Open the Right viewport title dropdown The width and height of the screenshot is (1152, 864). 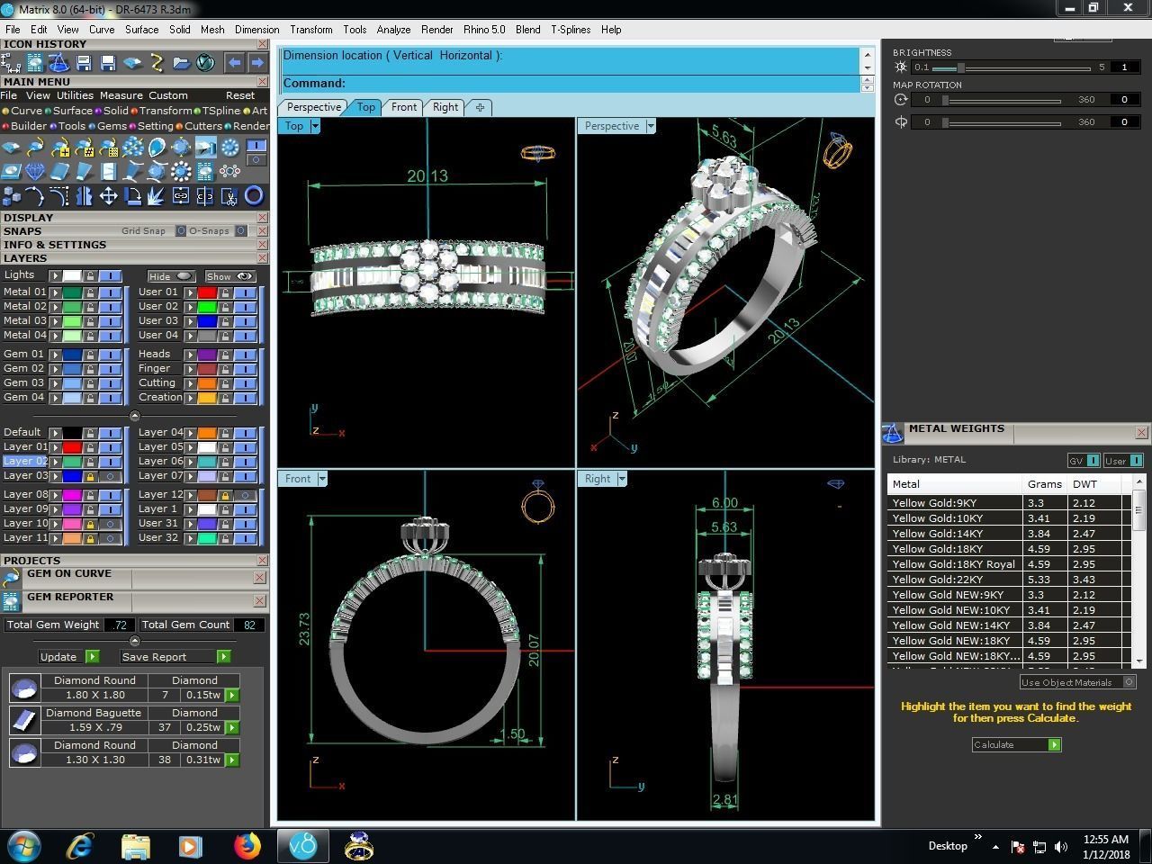(x=622, y=479)
